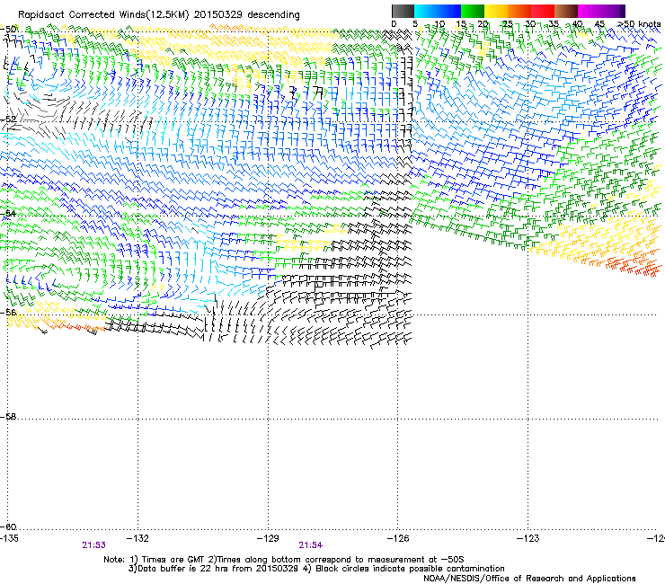Click the -132 longitude label
The image size is (665, 584).
coord(137,538)
